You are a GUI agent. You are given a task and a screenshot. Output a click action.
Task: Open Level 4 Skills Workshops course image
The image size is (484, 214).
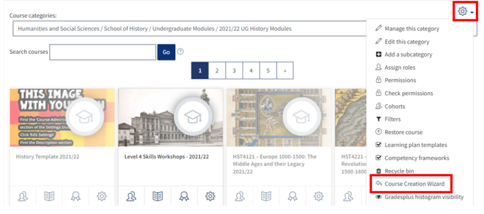pyautogui.click(x=171, y=117)
